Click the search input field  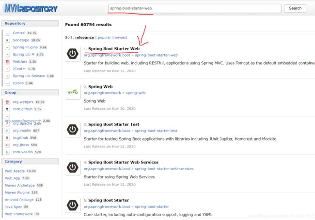tap(194, 8)
